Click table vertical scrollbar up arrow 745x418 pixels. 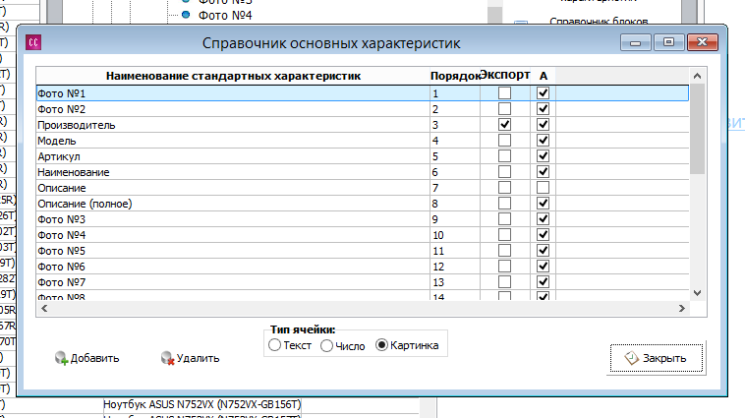pyautogui.click(x=697, y=76)
